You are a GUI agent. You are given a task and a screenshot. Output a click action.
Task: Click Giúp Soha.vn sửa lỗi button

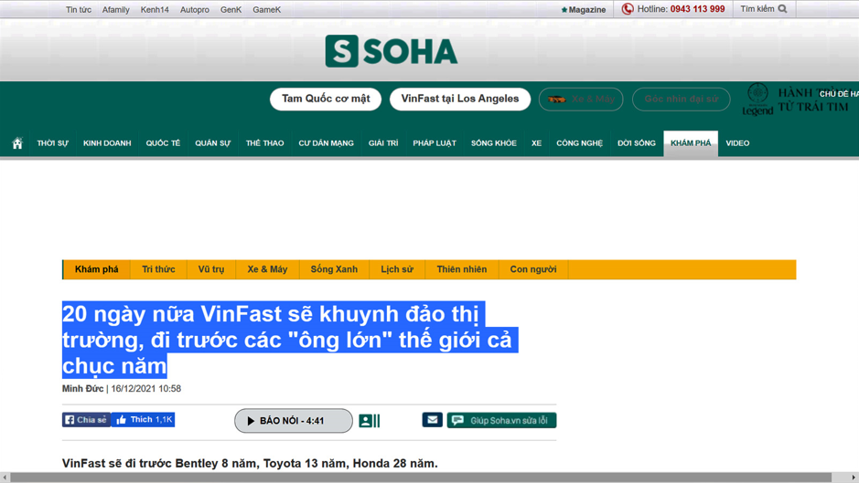[x=501, y=420]
